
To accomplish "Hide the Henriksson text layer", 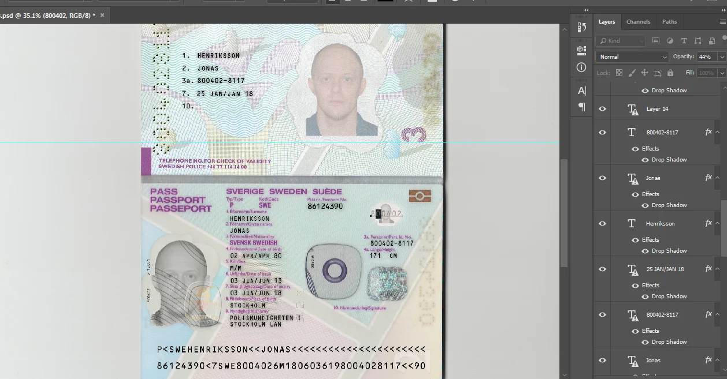I will click(602, 223).
